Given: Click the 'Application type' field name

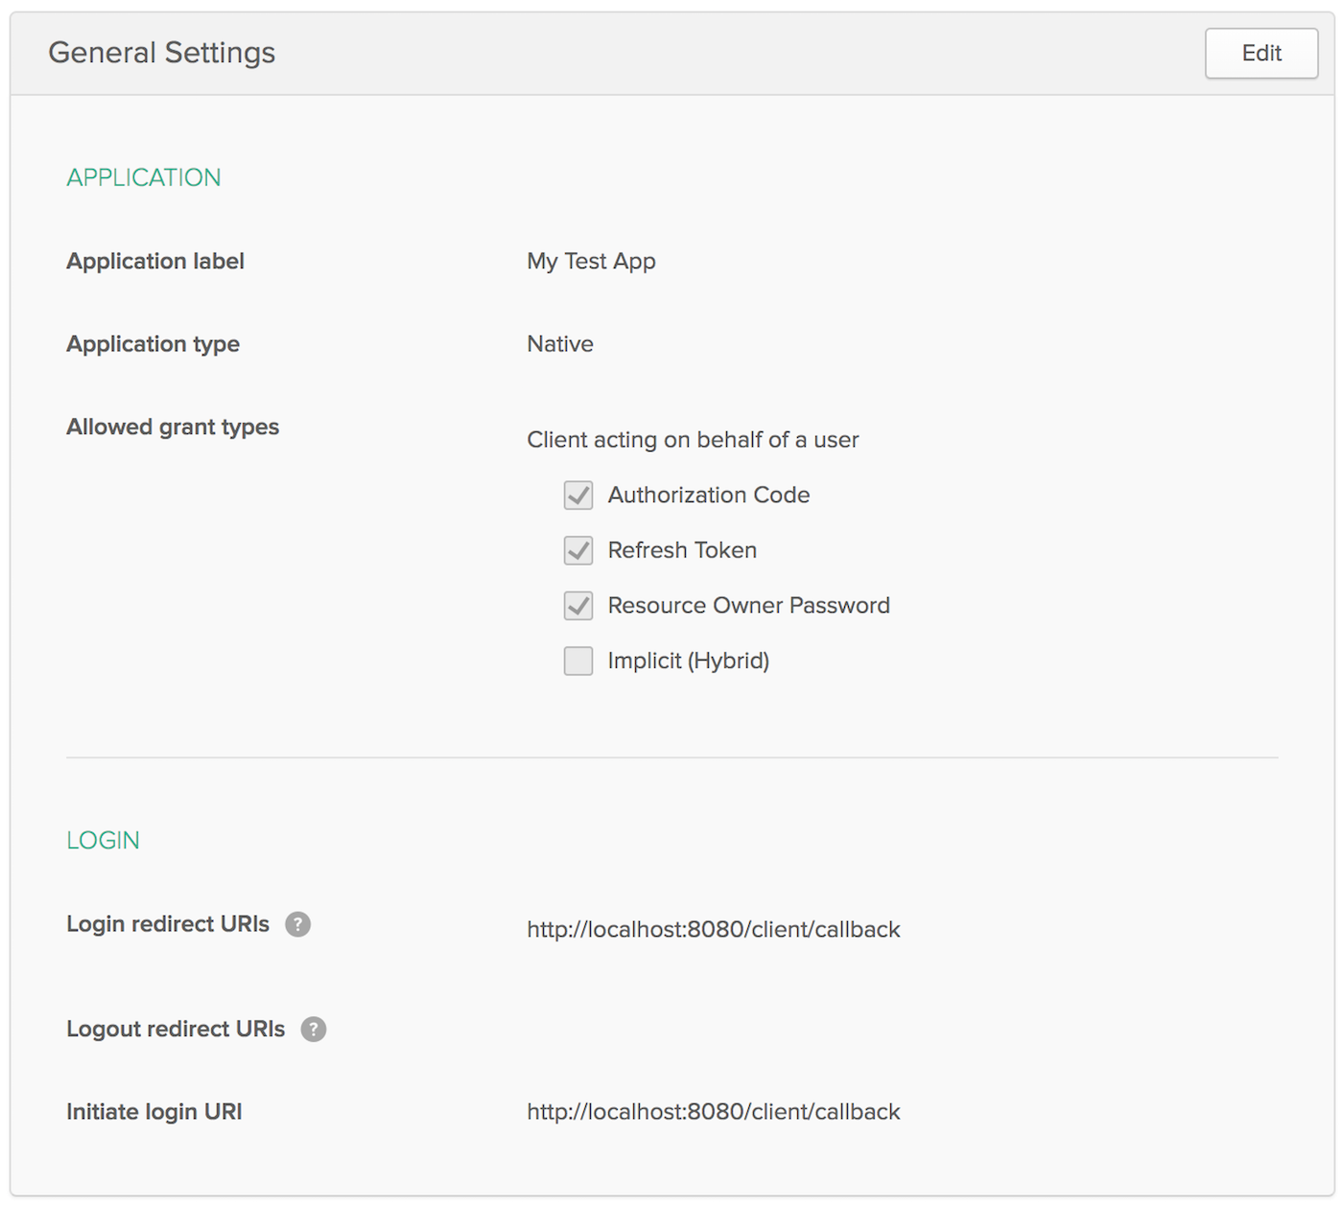Looking at the screenshot, I should 153,344.
